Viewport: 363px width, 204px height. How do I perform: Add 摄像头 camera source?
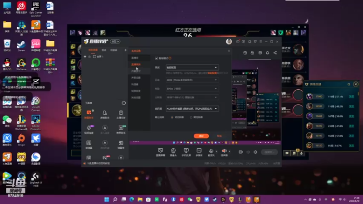173,152
